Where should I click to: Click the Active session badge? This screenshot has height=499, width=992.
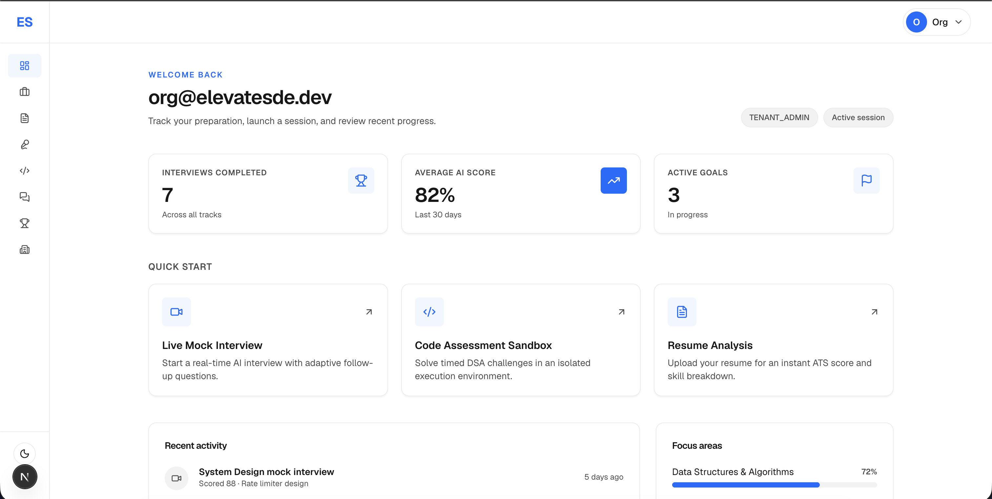click(858, 118)
